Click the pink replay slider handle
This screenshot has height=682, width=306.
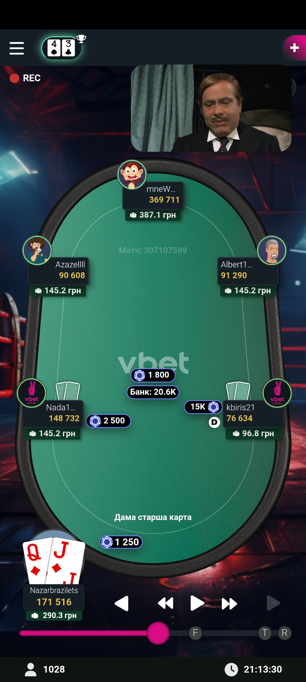tap(158, 633)
